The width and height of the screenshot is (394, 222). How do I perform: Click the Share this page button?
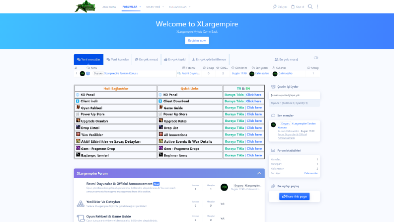pyautogui.click(x=294, y=197)
